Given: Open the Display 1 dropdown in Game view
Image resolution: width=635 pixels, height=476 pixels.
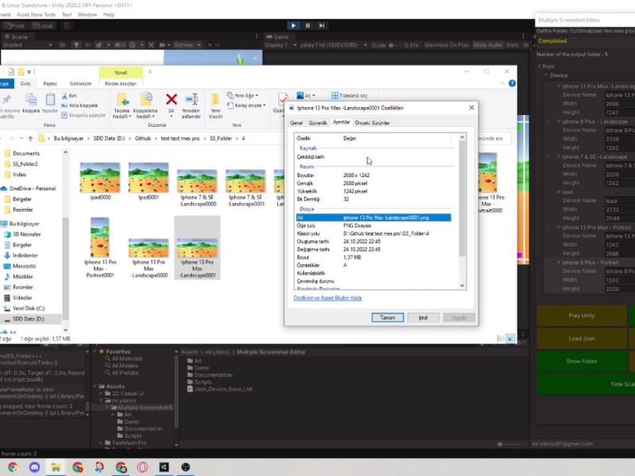Looking at the screenshot, I should [280, 45].
